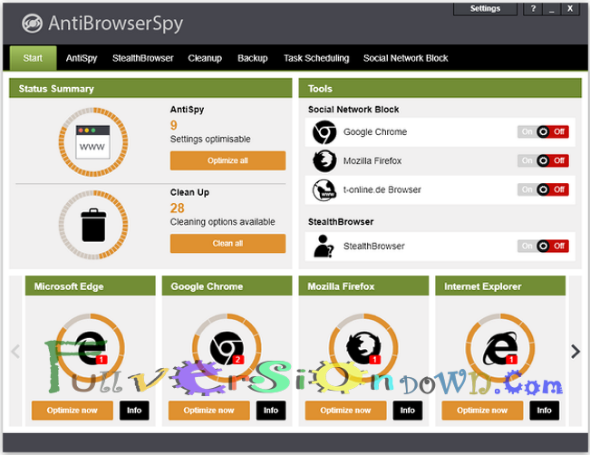Open Info for Internet Explorer
The image size is (590, 455).
(x=544, y=411)
